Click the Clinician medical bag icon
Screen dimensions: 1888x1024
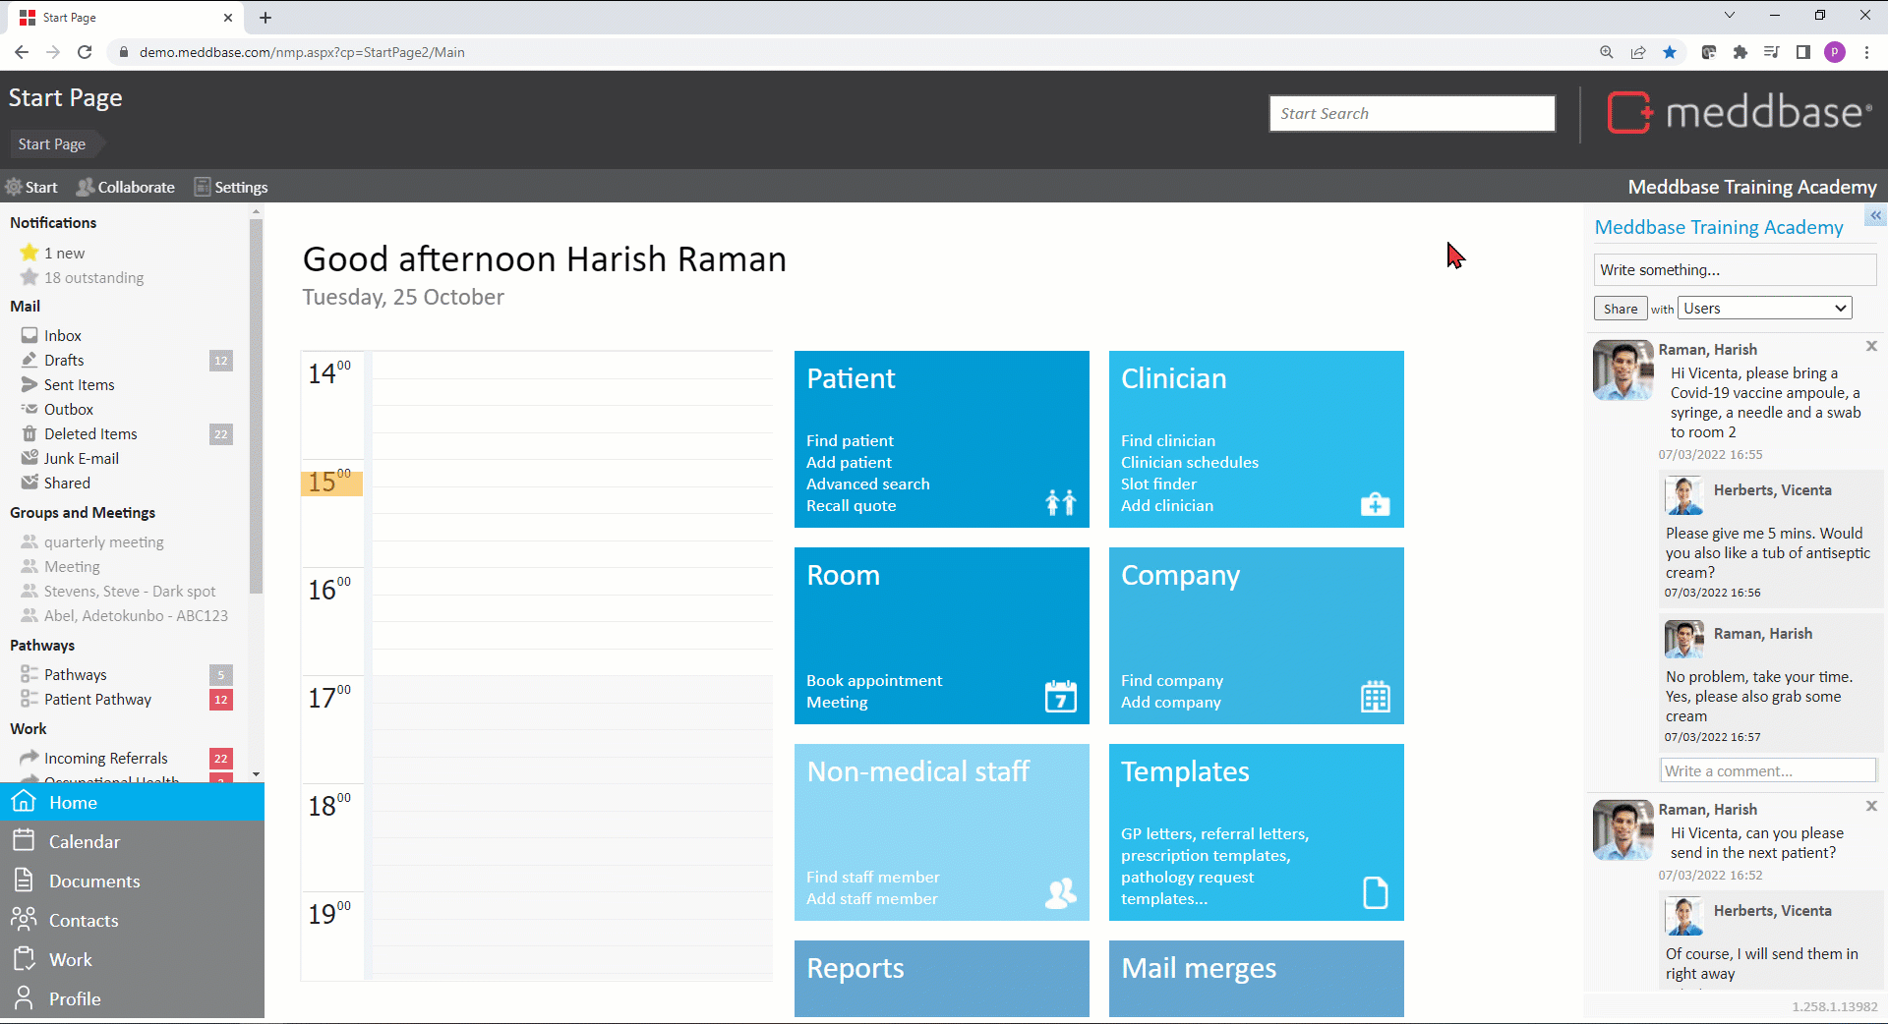(x=1375, y=504)
